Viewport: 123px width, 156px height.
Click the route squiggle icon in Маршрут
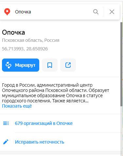coord(9,65)
